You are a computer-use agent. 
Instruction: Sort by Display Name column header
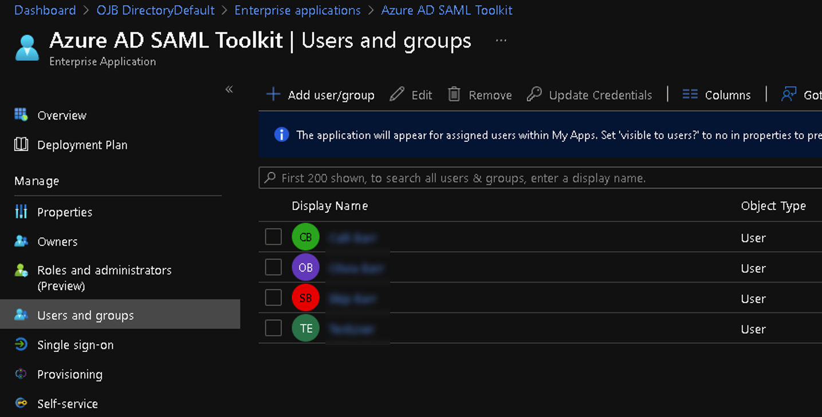(330, 206)
